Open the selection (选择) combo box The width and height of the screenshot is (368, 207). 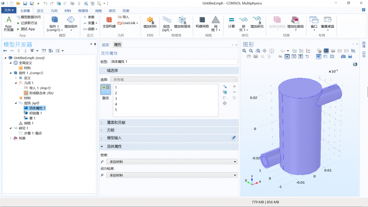point(174,79)
